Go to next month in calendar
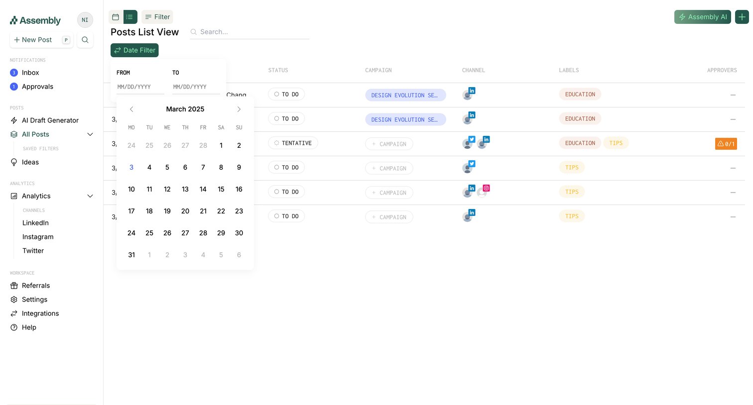 click(239, 109)
